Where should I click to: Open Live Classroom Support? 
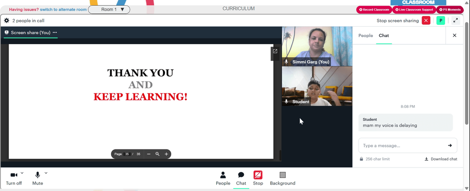[x=414, y=9]
